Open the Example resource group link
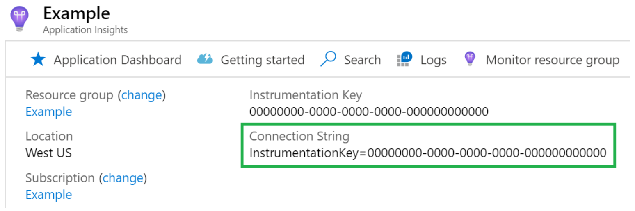 (x=48, y=112)
